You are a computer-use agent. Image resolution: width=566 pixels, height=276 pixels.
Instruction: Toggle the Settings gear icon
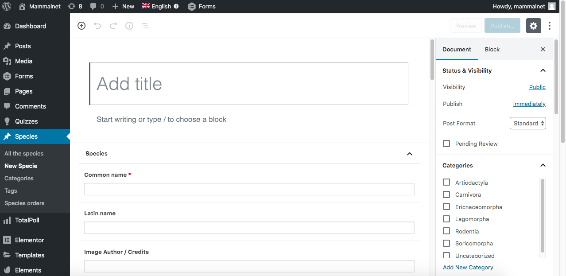click(x=533, y=26)
